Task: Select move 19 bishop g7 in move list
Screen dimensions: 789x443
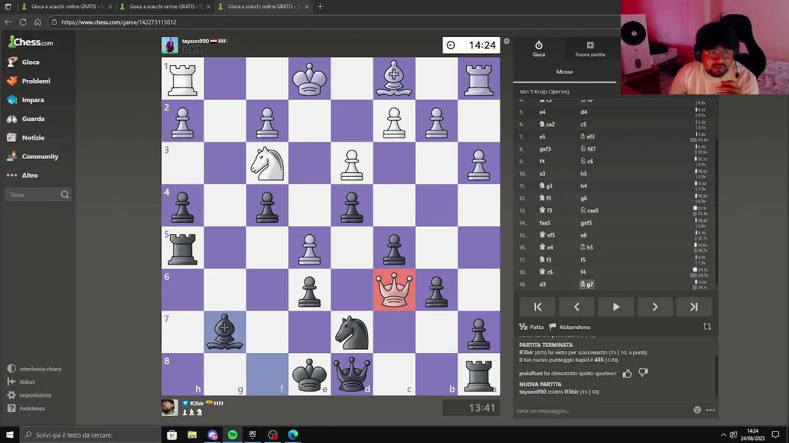Action: click(x=587, y=284)
